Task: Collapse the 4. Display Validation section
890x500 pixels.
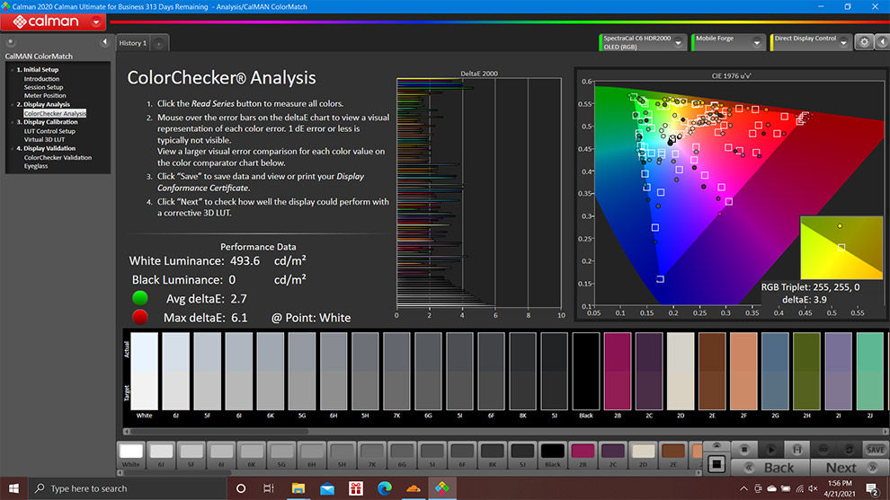Action: (12, 148)
